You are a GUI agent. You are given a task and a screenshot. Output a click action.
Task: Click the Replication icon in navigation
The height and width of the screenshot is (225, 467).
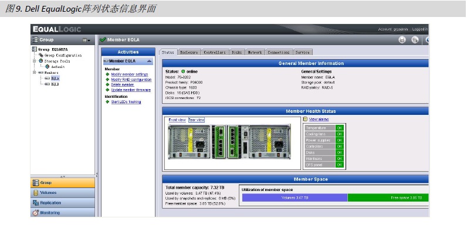tap(36, 203)
